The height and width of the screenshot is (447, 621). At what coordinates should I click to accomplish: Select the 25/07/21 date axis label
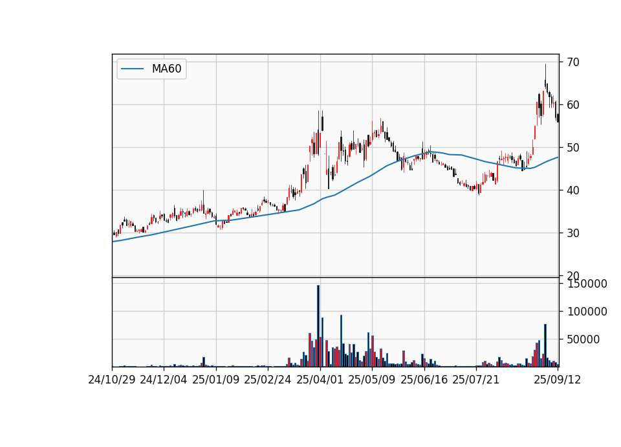[x=476, y=380]
